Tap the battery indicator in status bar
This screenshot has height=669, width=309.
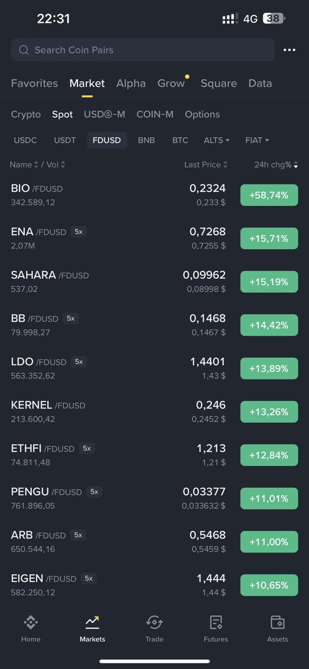273,18
